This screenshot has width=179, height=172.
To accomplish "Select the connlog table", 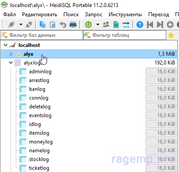I will (39, 98).
